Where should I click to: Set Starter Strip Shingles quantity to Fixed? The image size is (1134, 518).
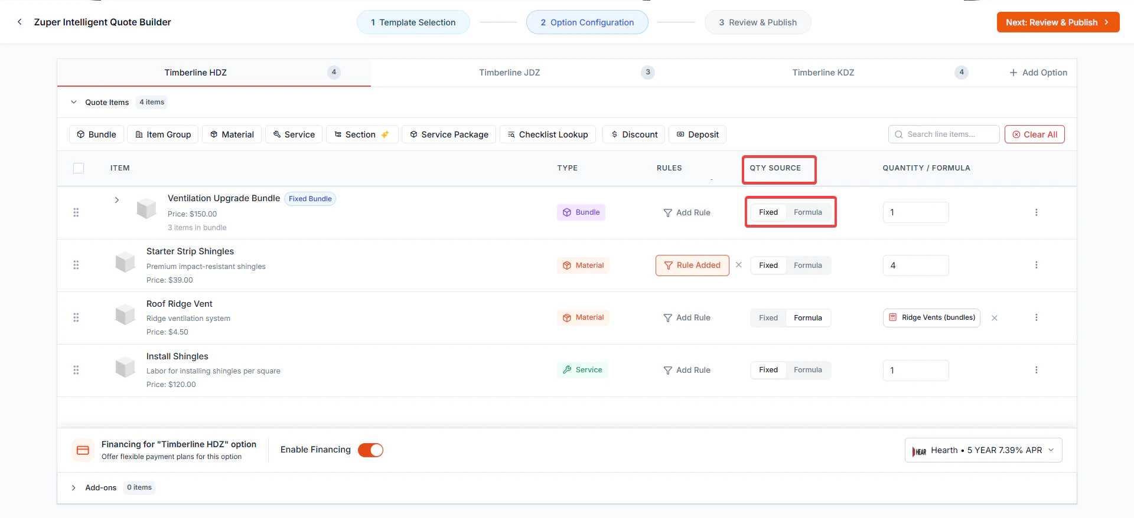[768, 265]
